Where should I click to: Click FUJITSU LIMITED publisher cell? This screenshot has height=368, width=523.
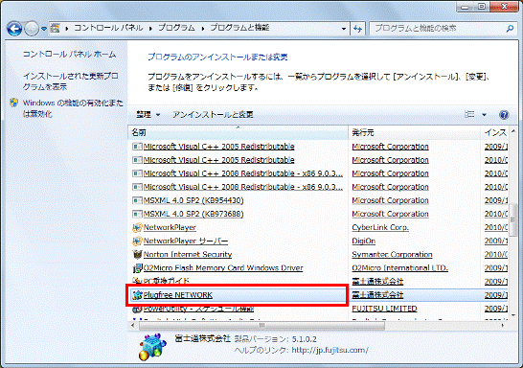pyautogui.click(x=384, y=309)
